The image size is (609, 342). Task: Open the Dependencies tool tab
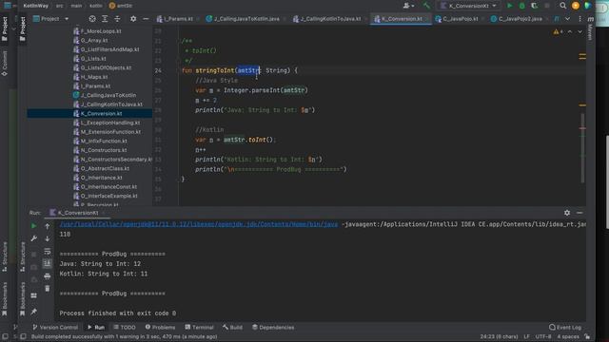(x=273, y=327)
